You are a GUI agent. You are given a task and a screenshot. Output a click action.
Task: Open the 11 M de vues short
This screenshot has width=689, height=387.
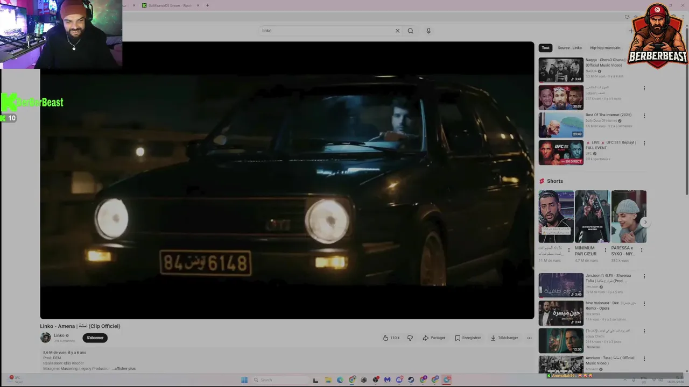556,217
